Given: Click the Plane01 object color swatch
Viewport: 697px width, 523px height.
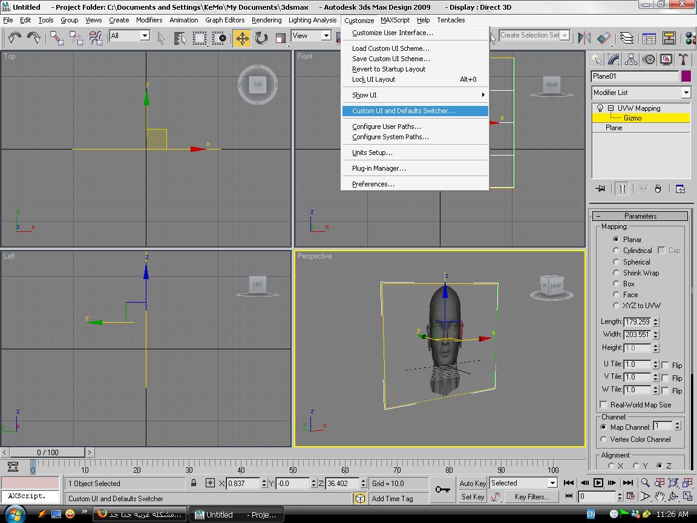Looking at the screenshot, I should point(686,76).
